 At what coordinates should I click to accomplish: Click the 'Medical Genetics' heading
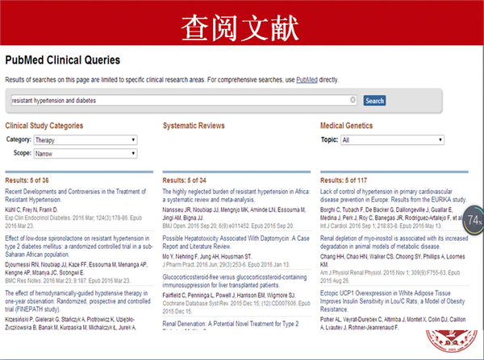pos(346,126)
